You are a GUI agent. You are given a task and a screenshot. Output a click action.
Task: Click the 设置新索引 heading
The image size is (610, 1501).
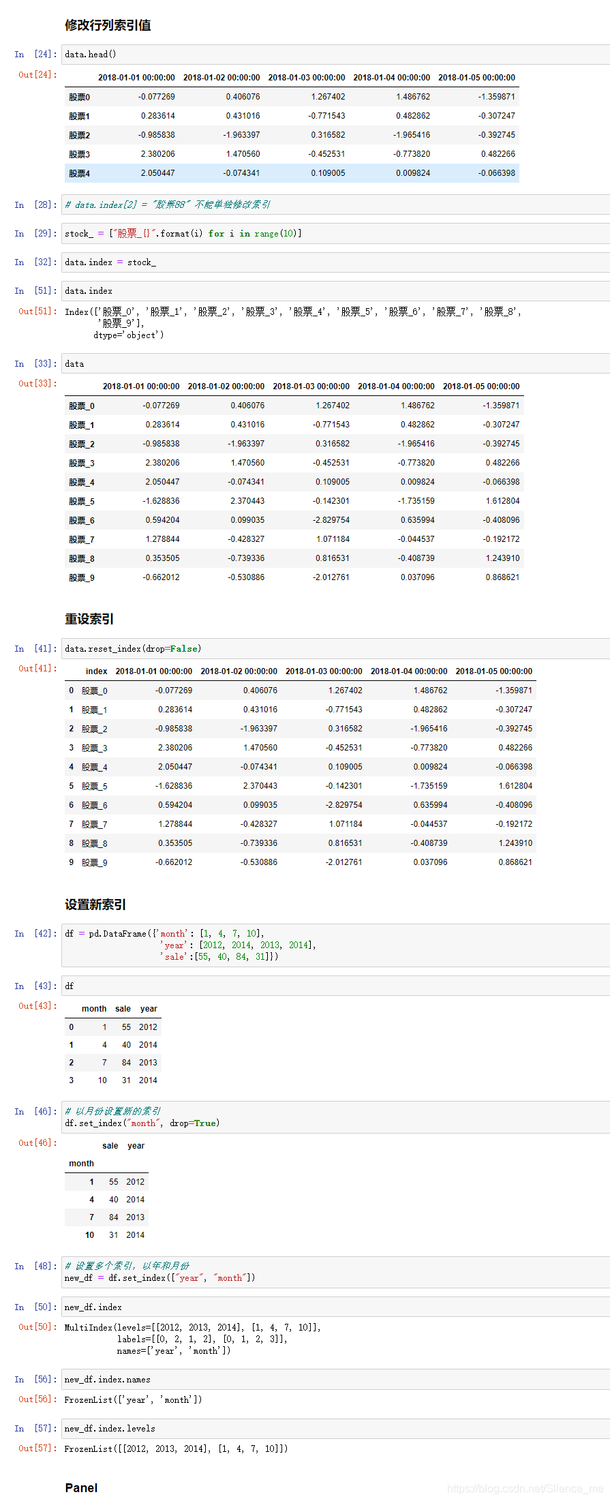95,905
